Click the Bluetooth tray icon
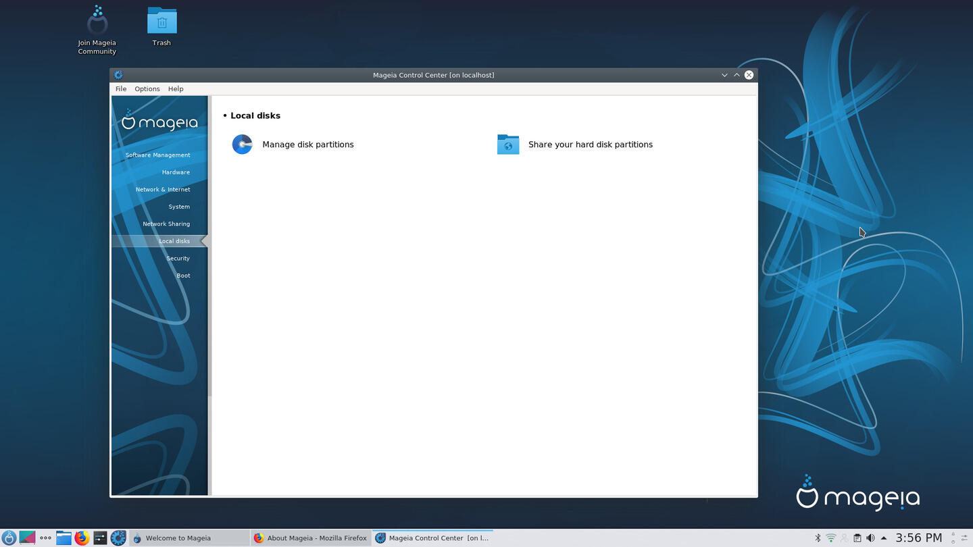The height and width of the screenshot is (547, 973). [x=818, y=538]
